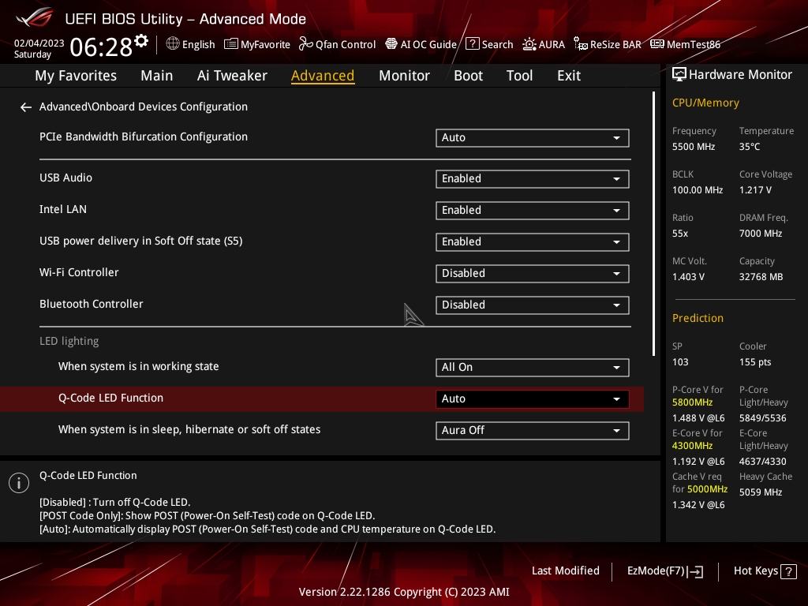Open Bluetooth Controller dropdown

pos(533,305)
